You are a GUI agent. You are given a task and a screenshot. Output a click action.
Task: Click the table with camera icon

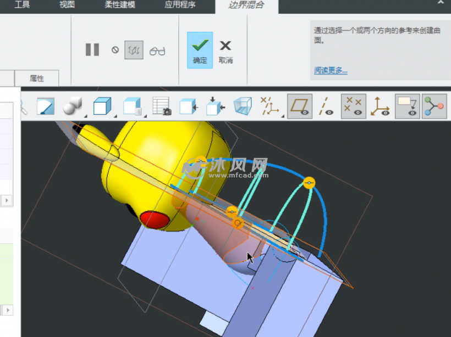(162, 106)
